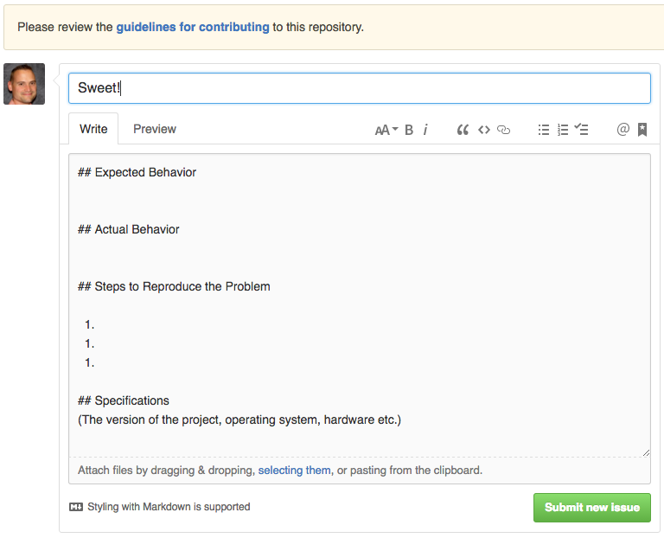Insert code with angle brackets icon

[x=484, y=130]
